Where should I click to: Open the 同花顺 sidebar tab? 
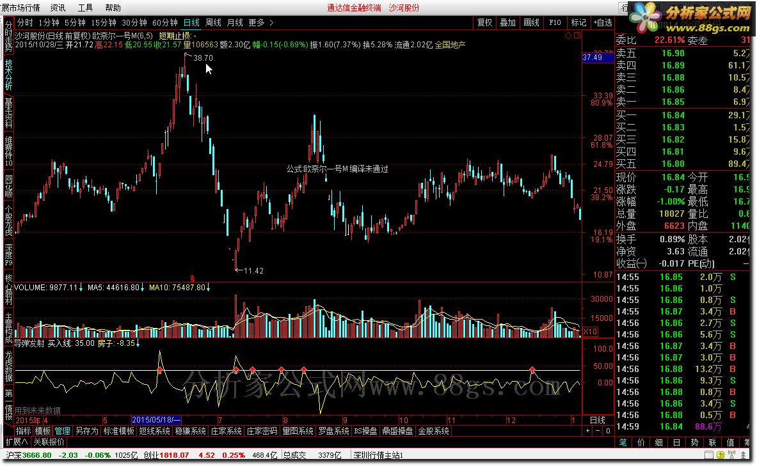coord(8,186)
